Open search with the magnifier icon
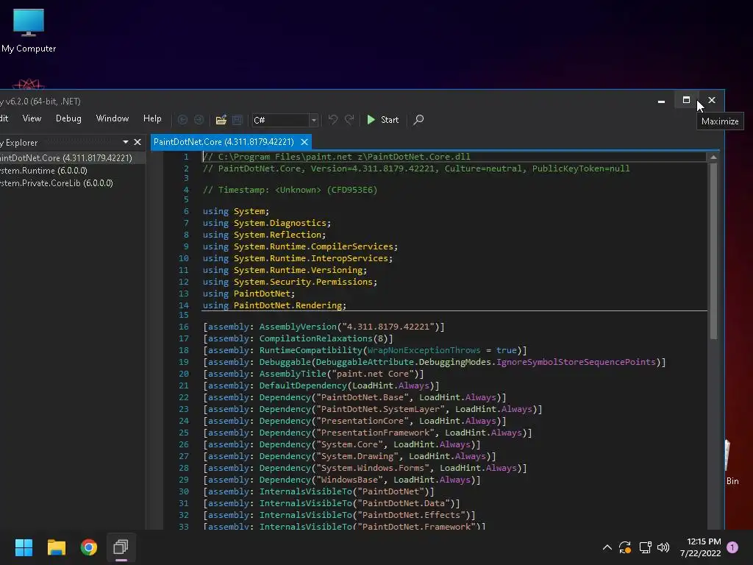Image resolution: width=753 pixels, height=565 pixels. click(x=418, y=120)
